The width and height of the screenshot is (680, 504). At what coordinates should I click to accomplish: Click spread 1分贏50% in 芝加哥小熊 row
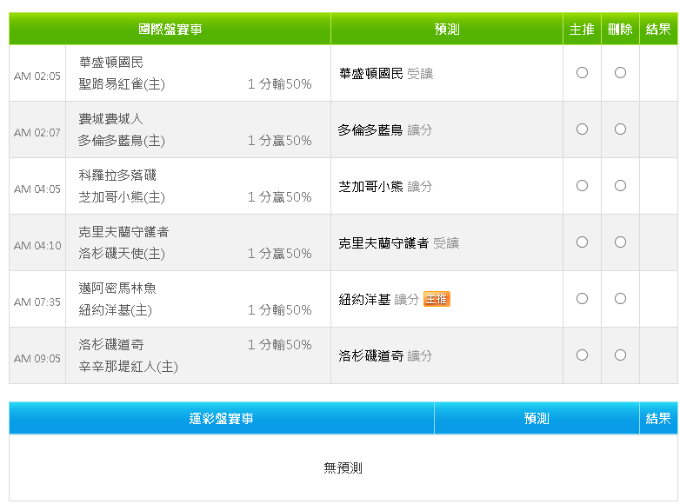click(280, 197)
